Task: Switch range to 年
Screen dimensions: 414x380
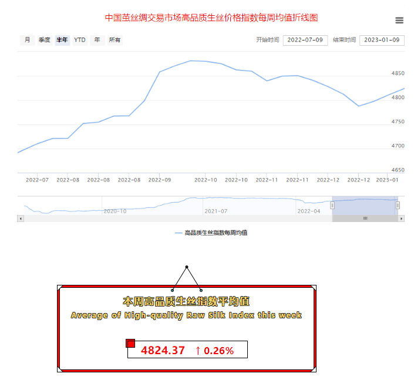Action: click(x=97, y=40)
